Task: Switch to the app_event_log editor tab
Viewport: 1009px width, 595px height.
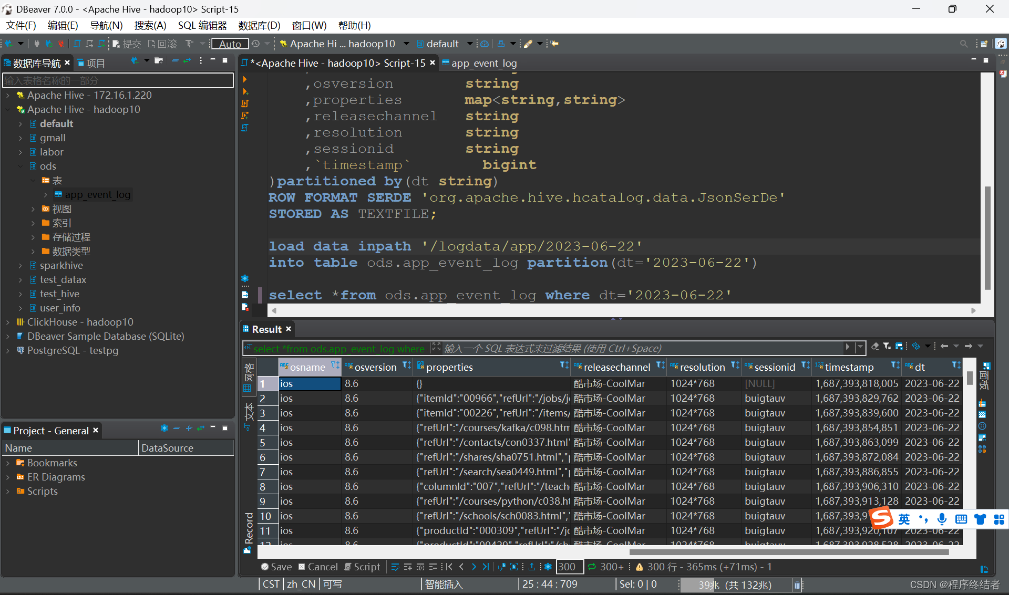Action: coord(479,63)
